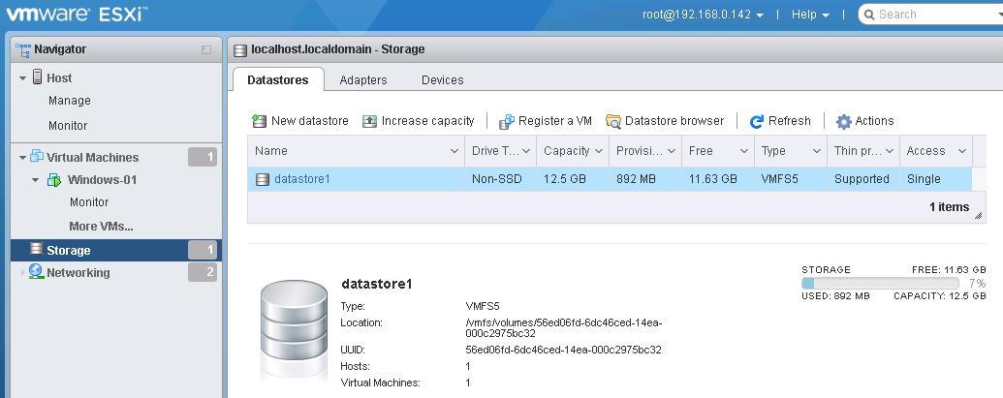
Task: Click the Register a VM icon
Action: coord(506,121)
